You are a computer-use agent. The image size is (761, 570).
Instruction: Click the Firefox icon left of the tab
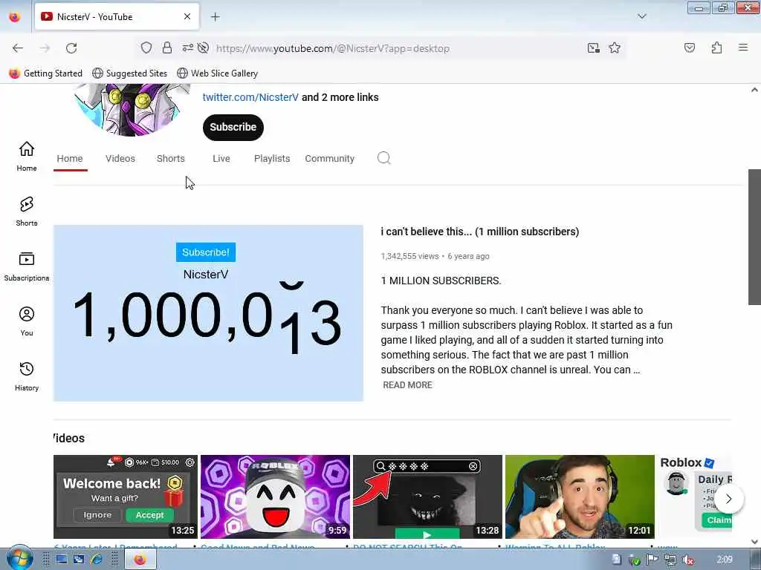(x=15, y=17)
